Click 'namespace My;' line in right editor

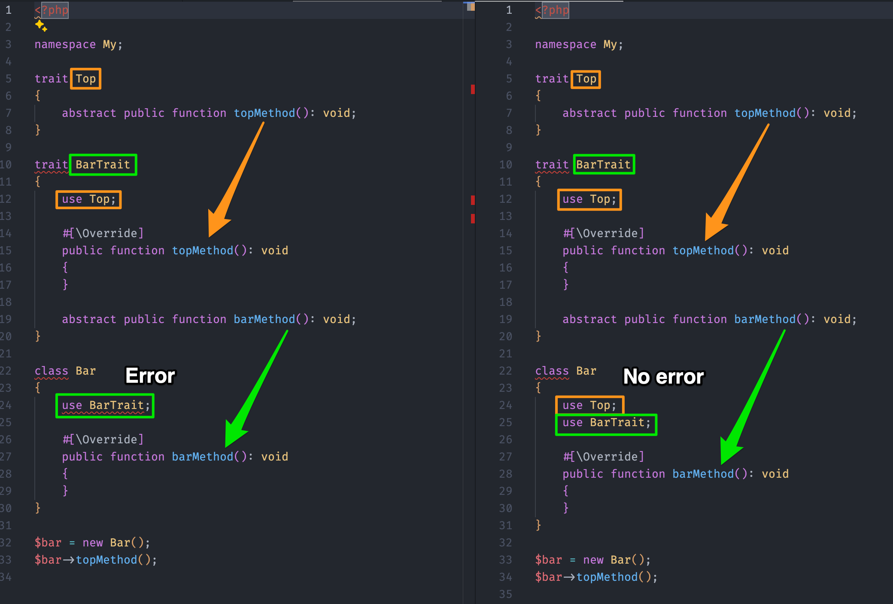pyautogui.click(x=578, y=44)
